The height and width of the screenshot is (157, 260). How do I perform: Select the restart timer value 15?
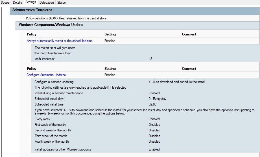(x=150, y=59)
